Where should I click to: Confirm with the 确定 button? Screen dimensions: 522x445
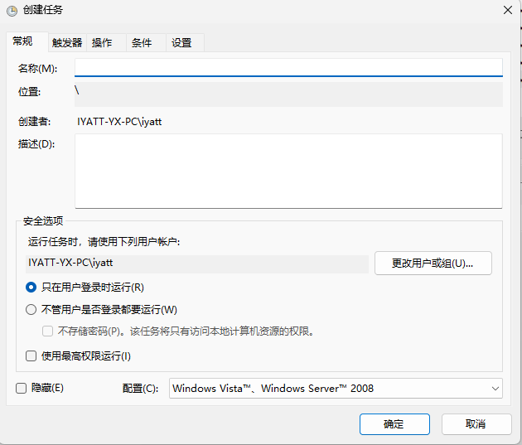(x=394, y=424)
